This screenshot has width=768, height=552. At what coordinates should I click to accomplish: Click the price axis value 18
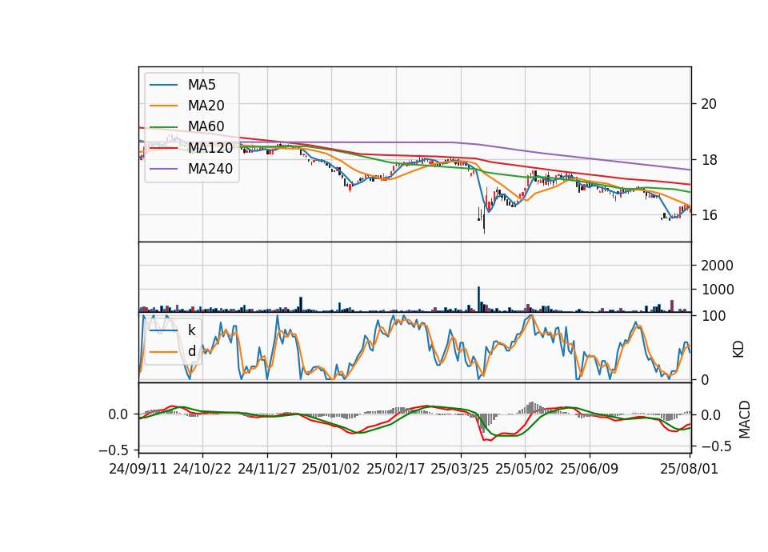[709, 160]
